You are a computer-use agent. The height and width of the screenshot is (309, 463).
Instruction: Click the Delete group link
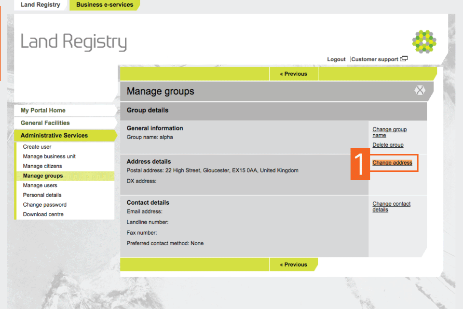point(388,145)
